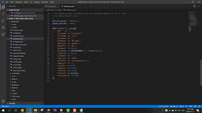Click the Visual Studio Code taskbar icon

[x=29, y=110]
